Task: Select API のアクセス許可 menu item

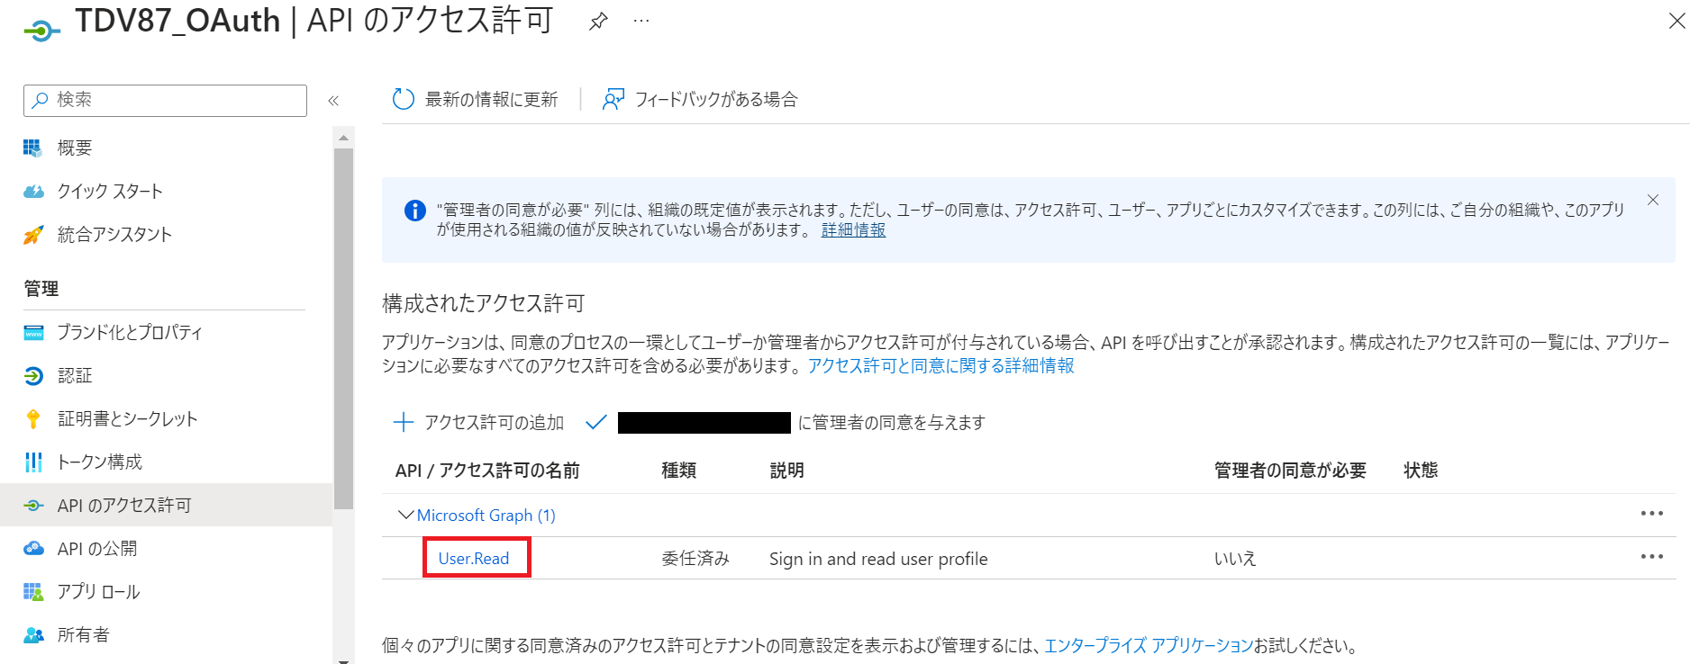Action: tap(166, 505)
